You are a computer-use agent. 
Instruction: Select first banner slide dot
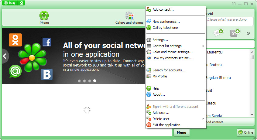pyautogui.click(x=79, y=81)
